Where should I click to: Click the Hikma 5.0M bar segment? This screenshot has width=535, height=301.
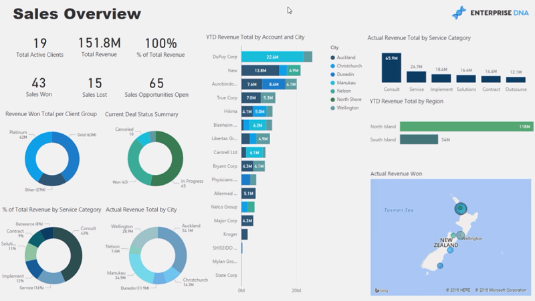coord(259,111)
